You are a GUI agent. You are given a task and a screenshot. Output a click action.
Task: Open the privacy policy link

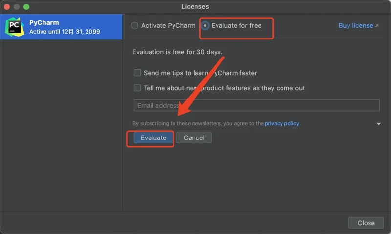282,124
